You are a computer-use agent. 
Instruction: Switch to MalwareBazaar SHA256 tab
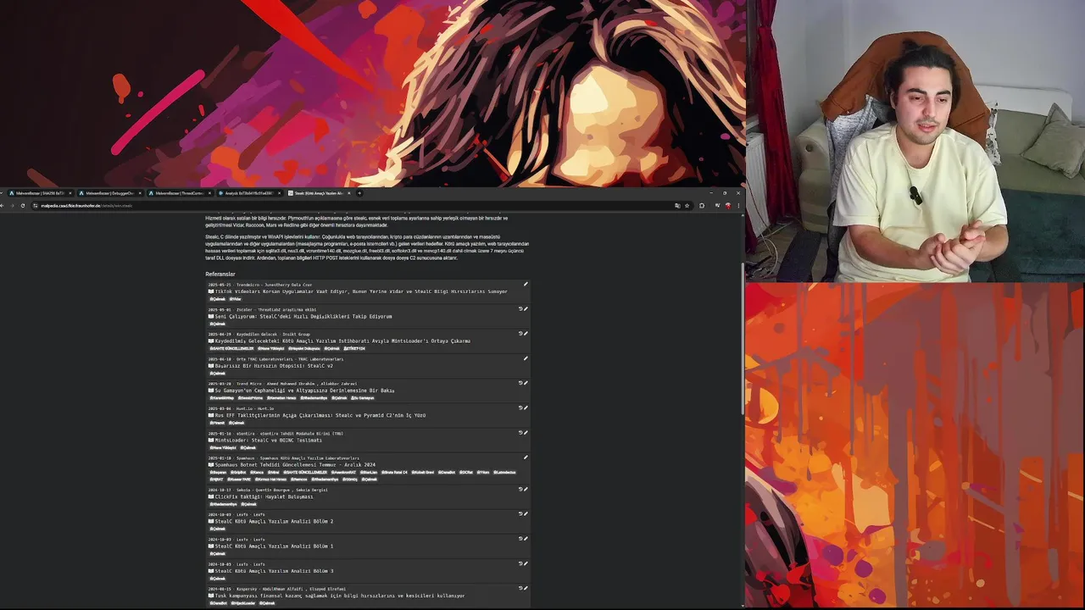click(x=39, y=193)
